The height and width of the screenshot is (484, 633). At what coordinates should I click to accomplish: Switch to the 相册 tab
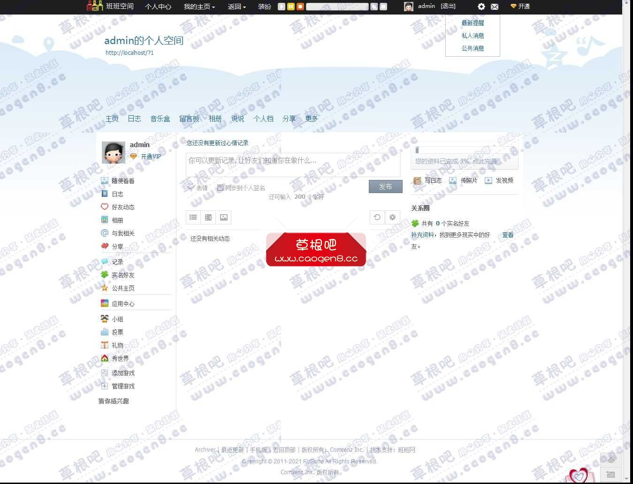tap(215, 119)
